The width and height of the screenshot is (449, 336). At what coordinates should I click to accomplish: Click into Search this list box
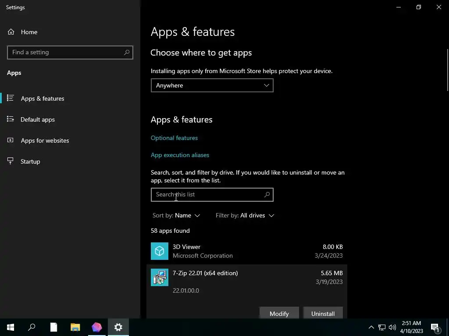[212, 195]
